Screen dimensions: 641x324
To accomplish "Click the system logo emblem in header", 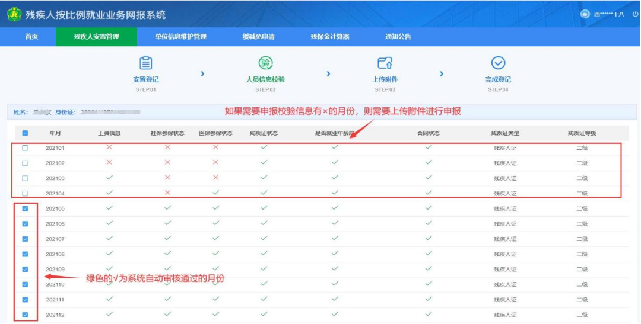I will [14, 14].
